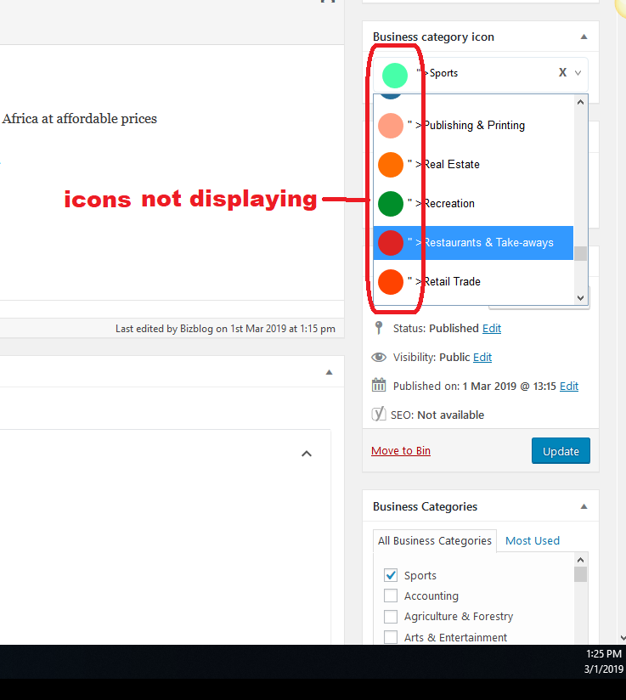
Task: Click the red circle beside Restaurants & Take-aways
Action: tap(391, 243)
